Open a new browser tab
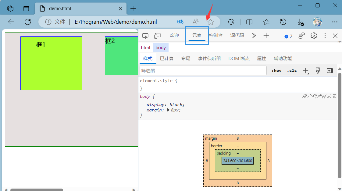Viewport: 342px width, 191px height. tap(133, 9)
